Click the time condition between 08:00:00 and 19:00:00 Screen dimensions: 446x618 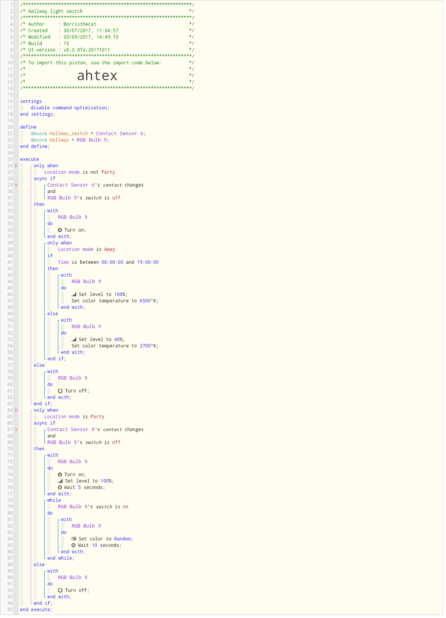tap(108, 262)
